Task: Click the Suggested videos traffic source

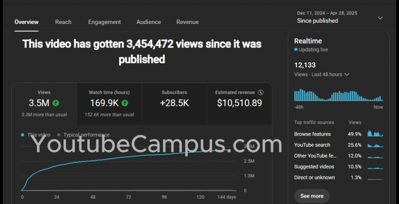Action: pos(314,167)
